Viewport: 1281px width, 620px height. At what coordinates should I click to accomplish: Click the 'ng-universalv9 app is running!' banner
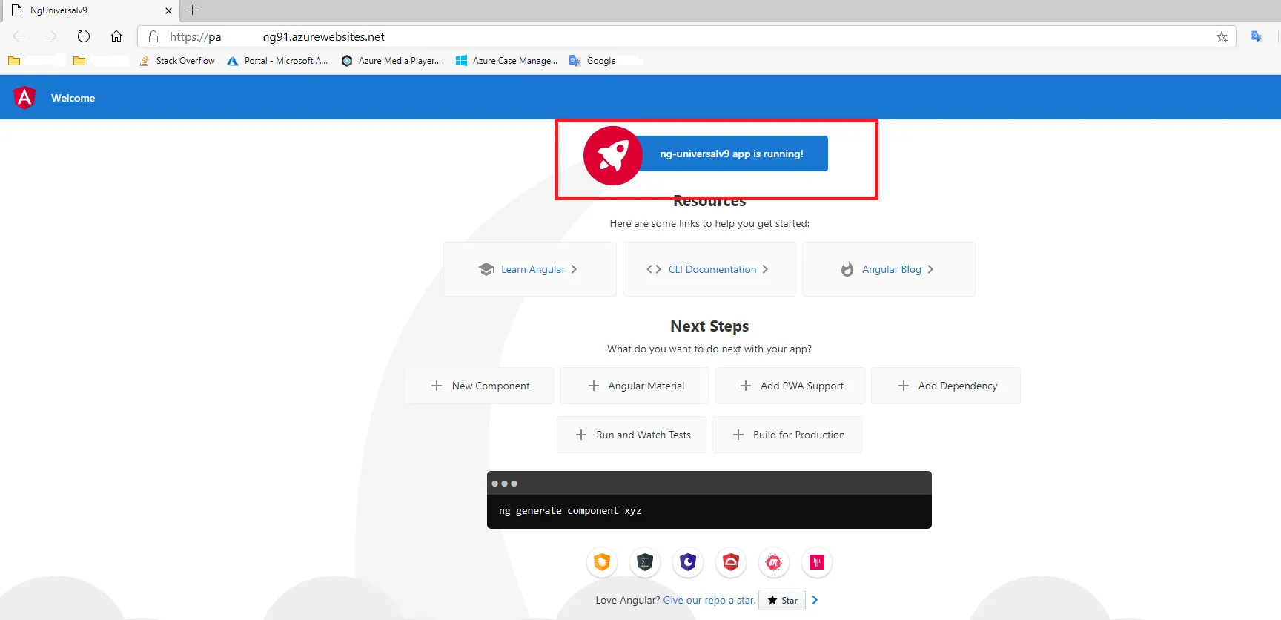pos(732,154)
